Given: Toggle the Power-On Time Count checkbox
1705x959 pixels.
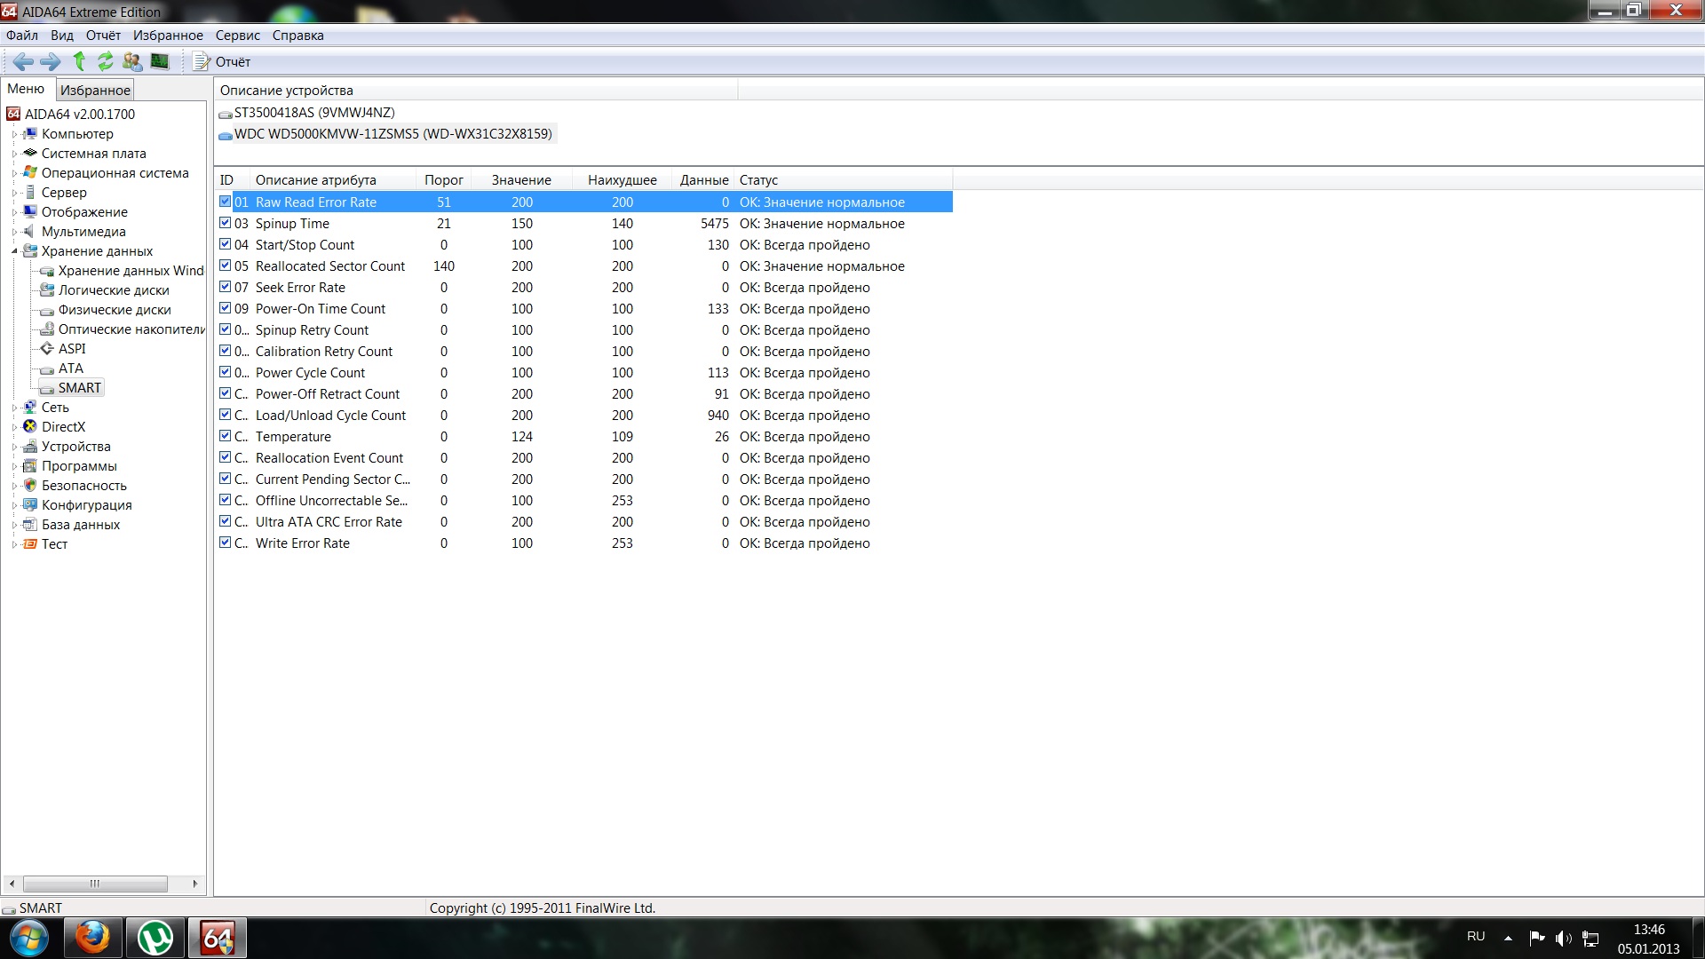Looking at the screenshot, I should pos(226,308).
